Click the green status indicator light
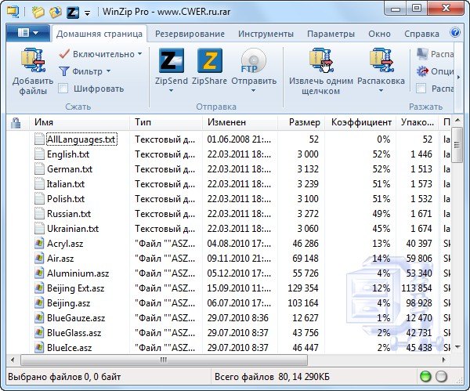The height and width of the screenshot is (391, 470). (x=427, y=376)
